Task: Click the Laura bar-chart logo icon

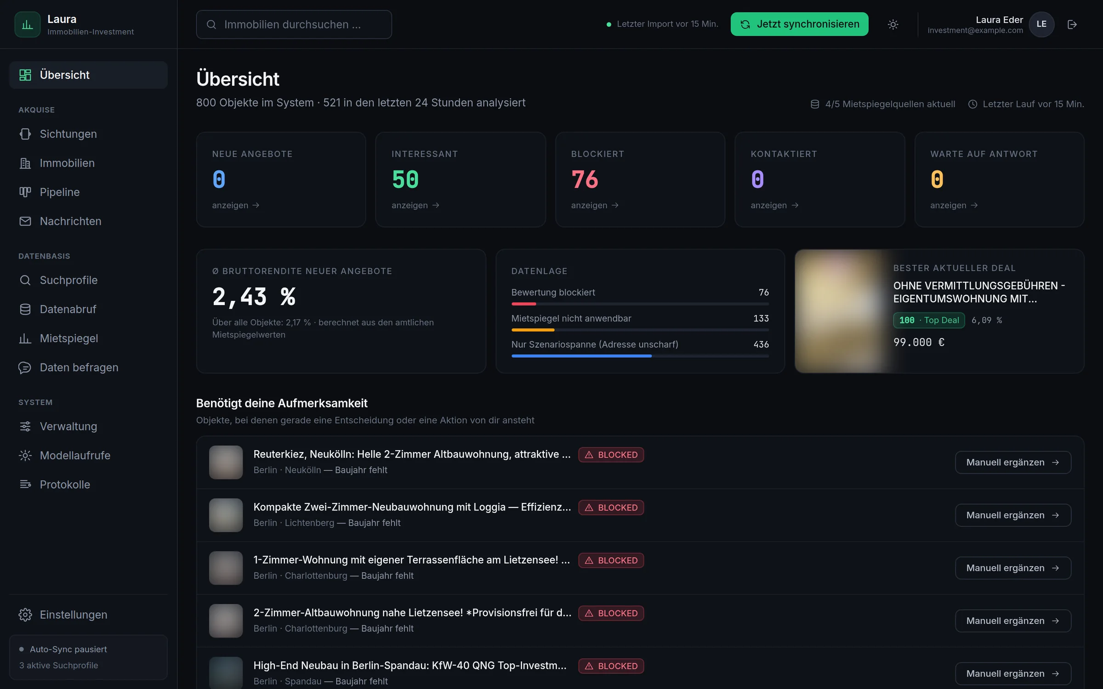Action: pyautogui.click(x=27, y=24)
